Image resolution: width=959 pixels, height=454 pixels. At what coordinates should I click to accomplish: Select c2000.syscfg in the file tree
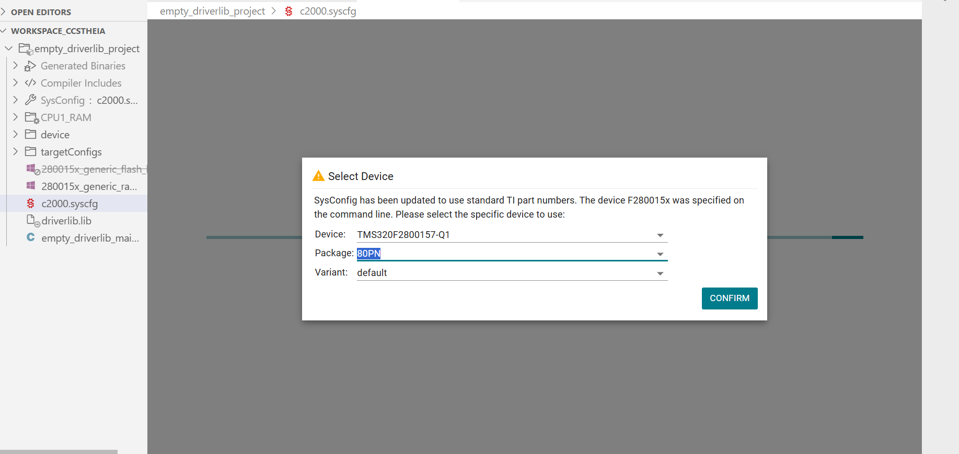click(x=70, y=204)
